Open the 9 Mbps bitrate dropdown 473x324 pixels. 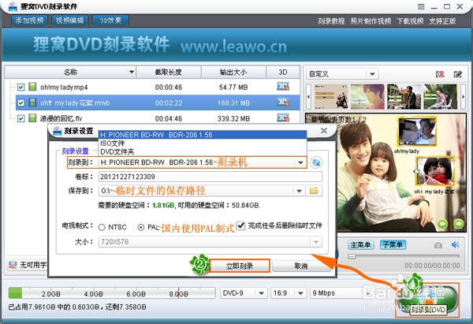367,293
